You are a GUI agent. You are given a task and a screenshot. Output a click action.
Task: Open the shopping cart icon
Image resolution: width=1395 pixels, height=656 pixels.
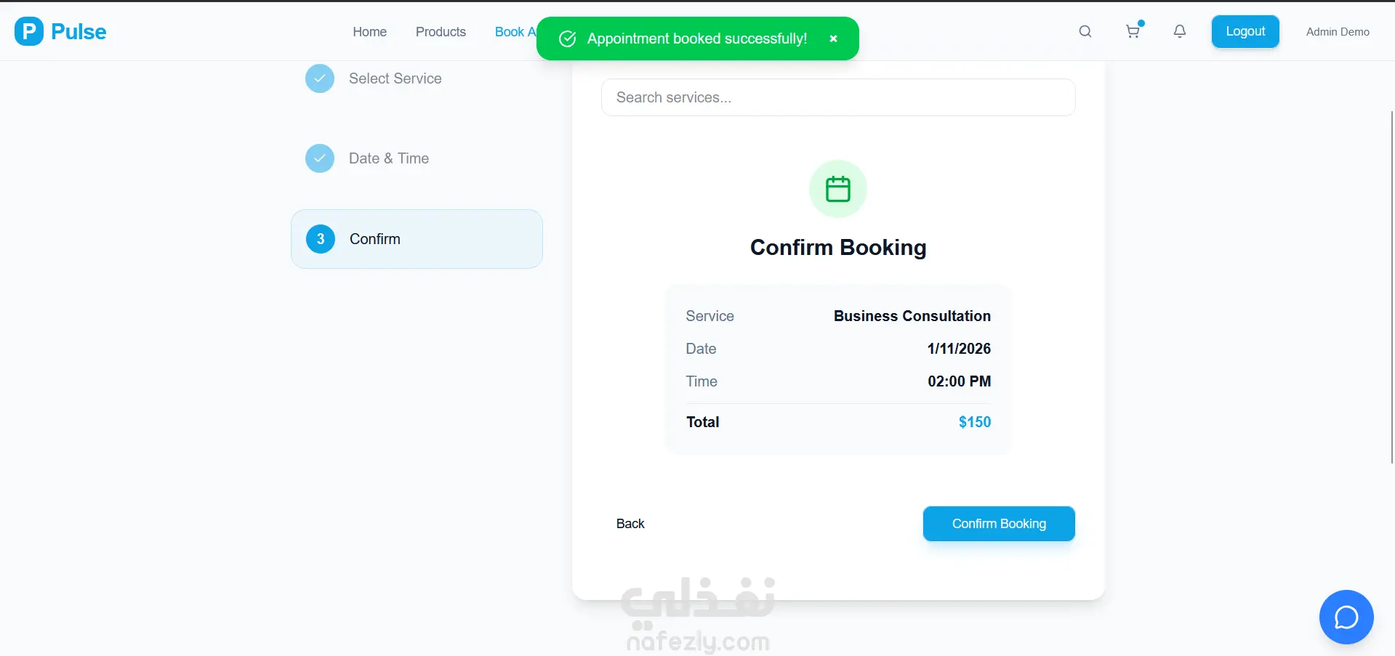1133,31
